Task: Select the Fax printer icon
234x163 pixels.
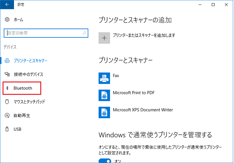Action: [104, 78]
